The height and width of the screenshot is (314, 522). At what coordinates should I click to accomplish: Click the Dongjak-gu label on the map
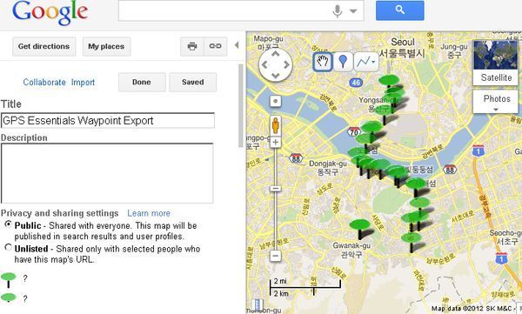[x=328, y=168]
